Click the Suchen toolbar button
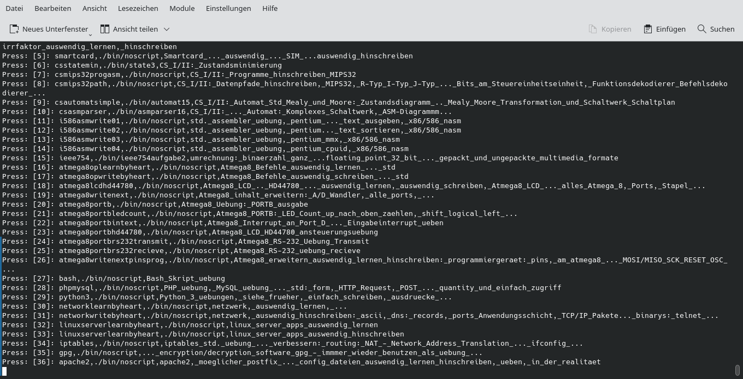 [716, 29]
